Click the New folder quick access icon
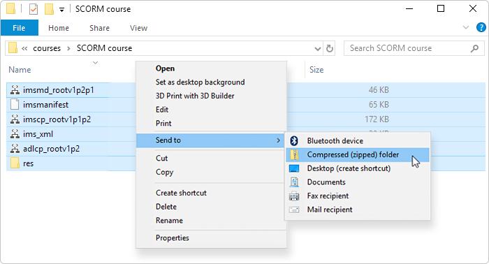The width and height of the screenshot is (489, 264). [49, 9]
